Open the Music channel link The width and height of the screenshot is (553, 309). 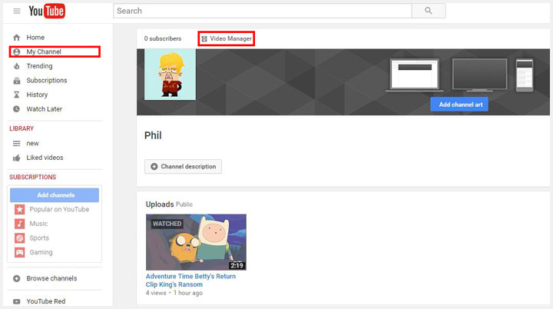pos(38,224)
